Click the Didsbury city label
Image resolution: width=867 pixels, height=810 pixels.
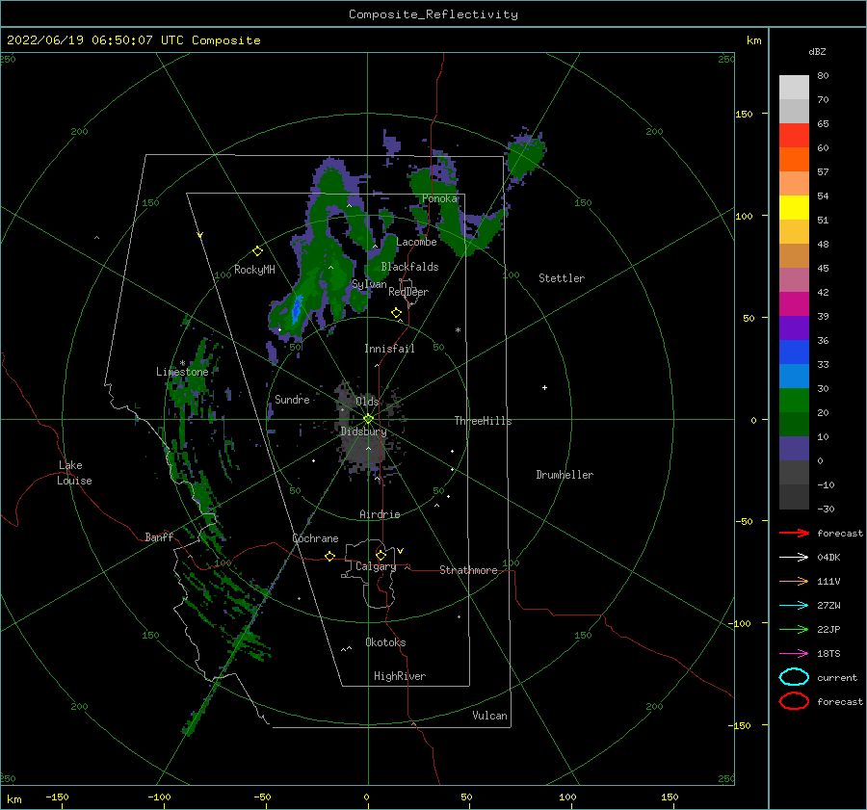click(363, 431)
